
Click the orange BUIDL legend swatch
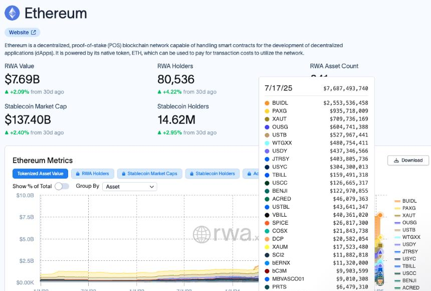click(x=398, y=201)
